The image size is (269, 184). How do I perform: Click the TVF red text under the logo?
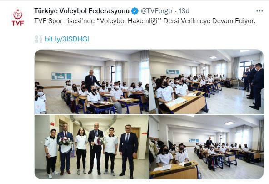(x=18, y=23)
